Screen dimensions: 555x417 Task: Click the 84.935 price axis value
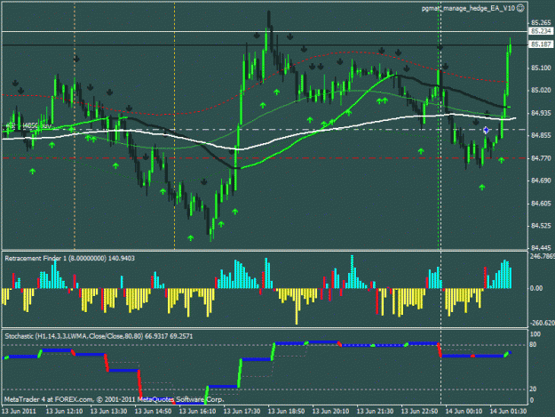click(541, 113)
